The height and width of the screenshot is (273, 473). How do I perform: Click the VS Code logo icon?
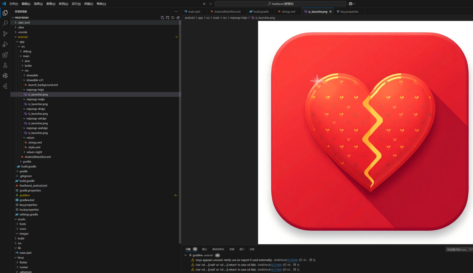pos(4,4)
